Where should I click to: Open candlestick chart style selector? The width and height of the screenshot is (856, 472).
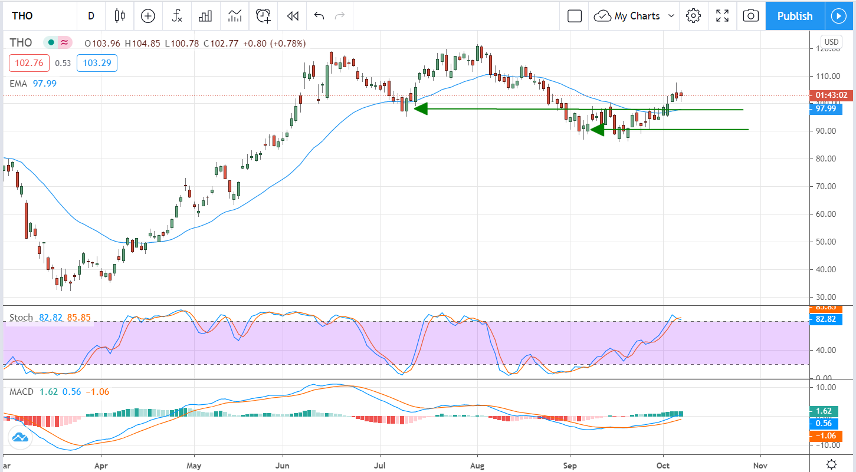(x=120, y=16)
